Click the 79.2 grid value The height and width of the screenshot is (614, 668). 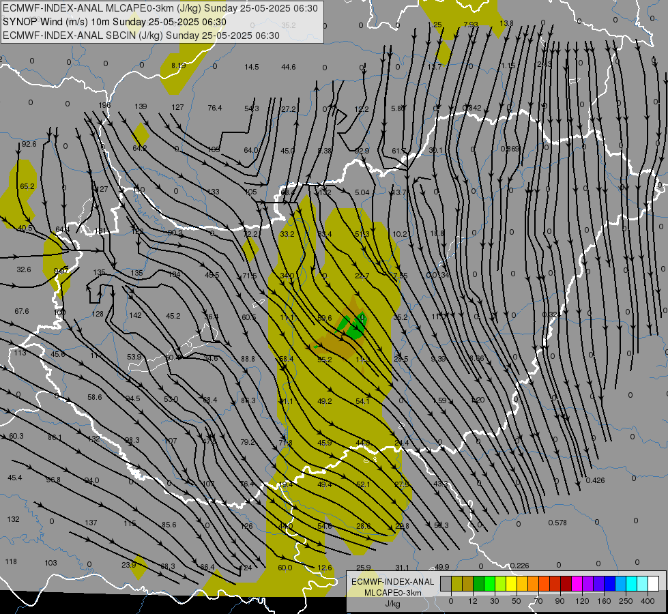[x=248, y=442]
